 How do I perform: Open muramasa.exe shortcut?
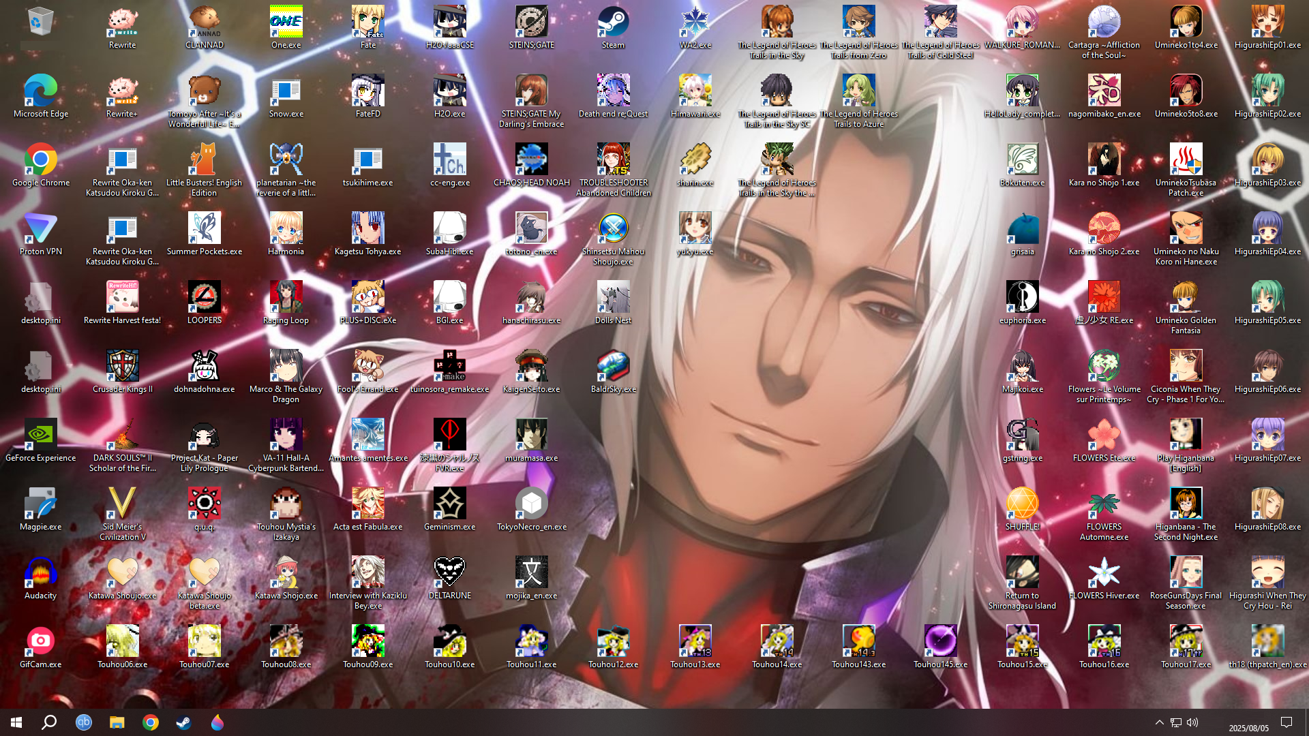(532, 440)
